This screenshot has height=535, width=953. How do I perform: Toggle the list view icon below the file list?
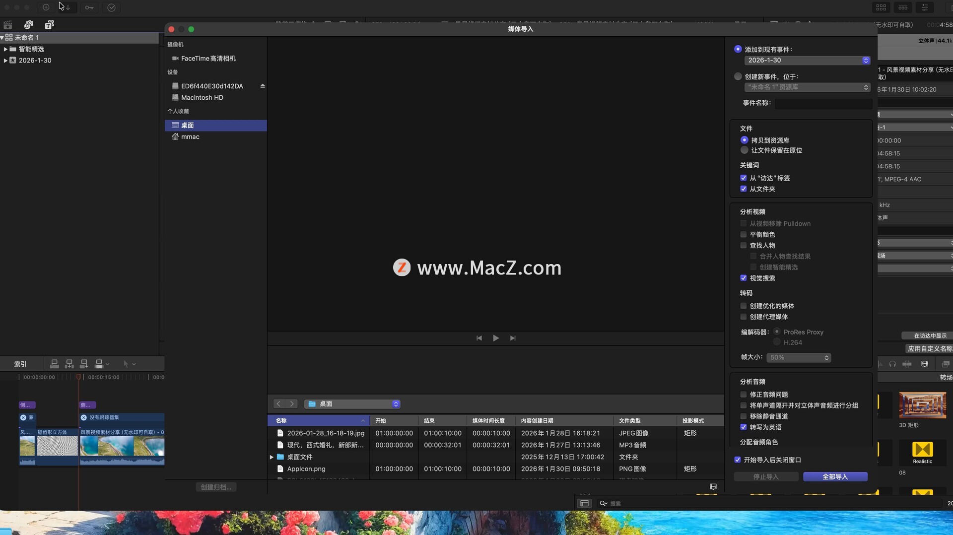point(713,487)
